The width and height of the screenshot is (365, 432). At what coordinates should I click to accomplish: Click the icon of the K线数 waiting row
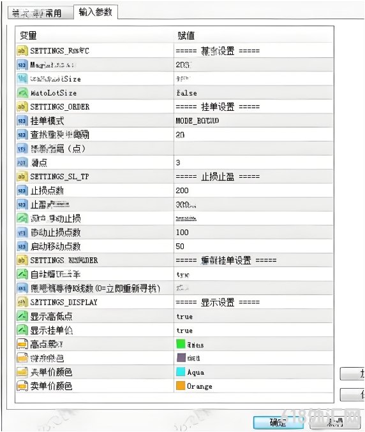[x=22, y=289]
